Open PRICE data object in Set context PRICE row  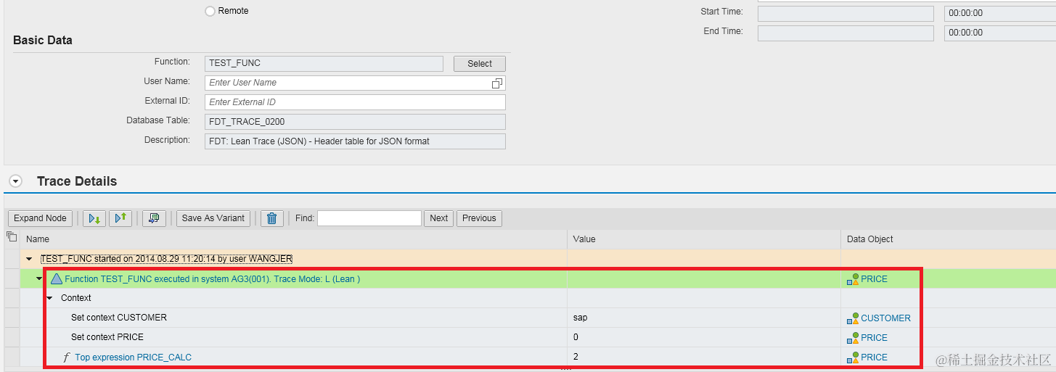tap(874, 338)
